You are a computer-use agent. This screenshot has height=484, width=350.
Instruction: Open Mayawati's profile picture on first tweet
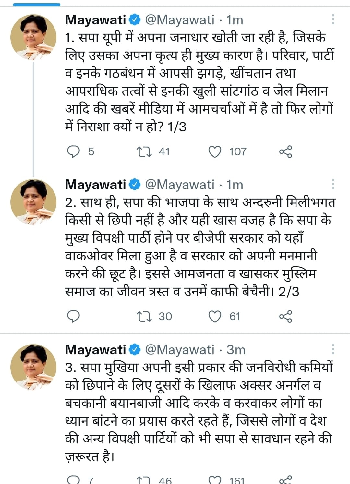click(33, 37)
